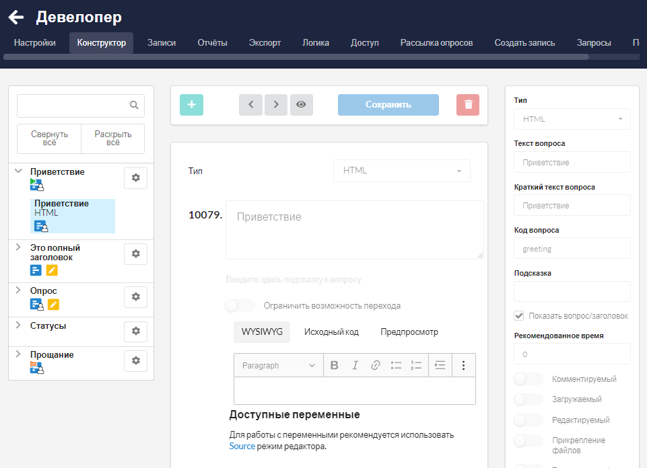Increase indent using the editor toolbar icon
Screen dimensions: 647x468
(x=439, y=365)
